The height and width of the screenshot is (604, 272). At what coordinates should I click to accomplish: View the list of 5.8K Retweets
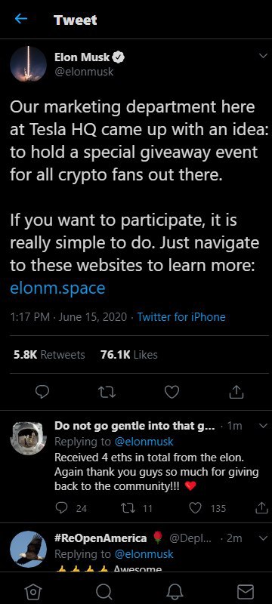pyautogui.click(x=49, y=355)
